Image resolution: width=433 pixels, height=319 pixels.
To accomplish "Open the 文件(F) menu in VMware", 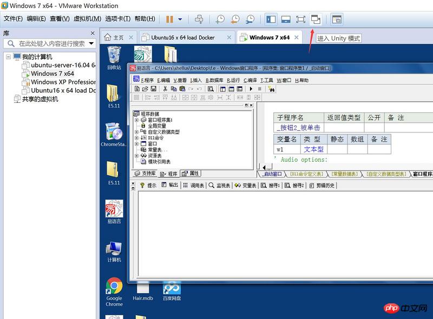I will [13, 18].
